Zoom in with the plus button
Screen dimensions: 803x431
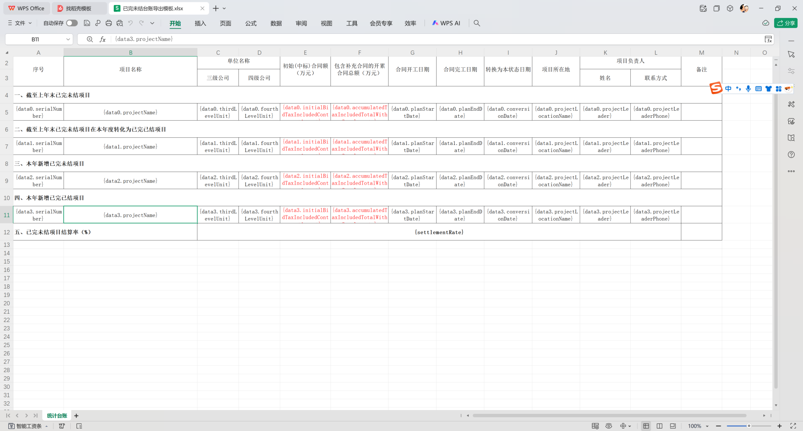780,426
